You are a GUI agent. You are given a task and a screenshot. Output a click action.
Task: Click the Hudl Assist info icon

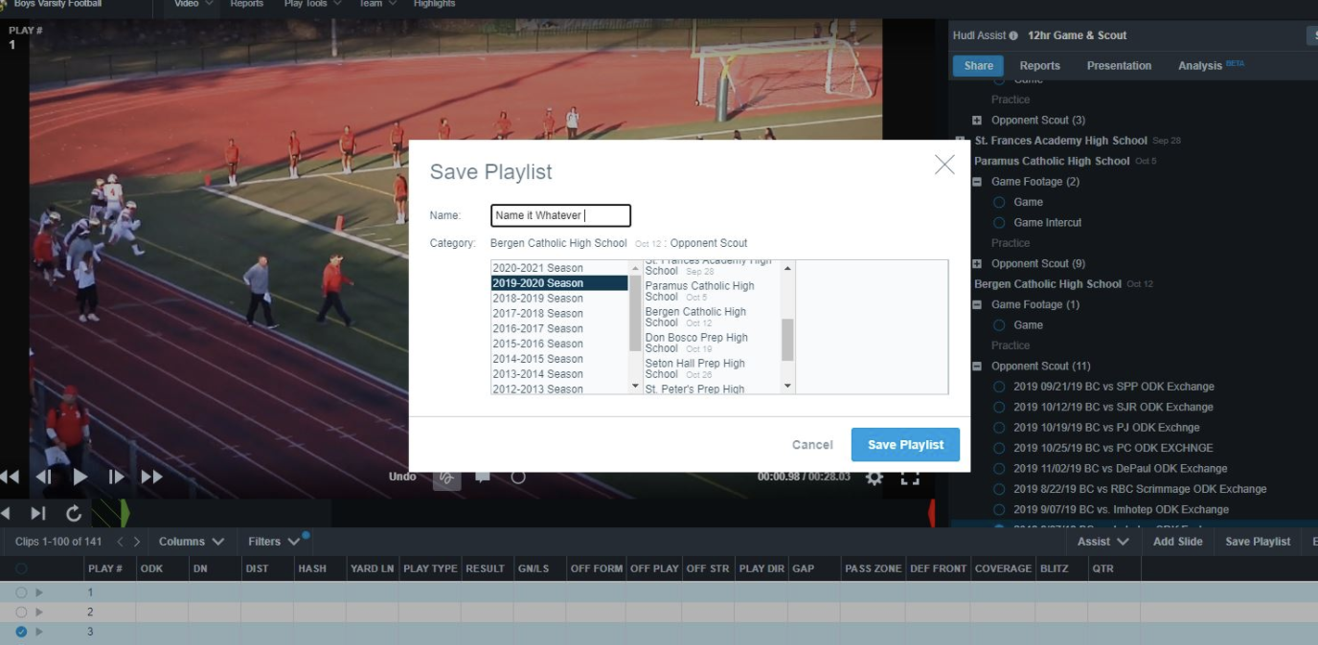point(1013,35)
